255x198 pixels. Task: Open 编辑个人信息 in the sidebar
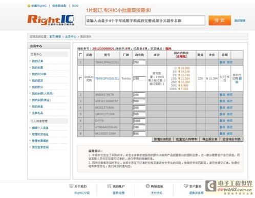point(40,128)
